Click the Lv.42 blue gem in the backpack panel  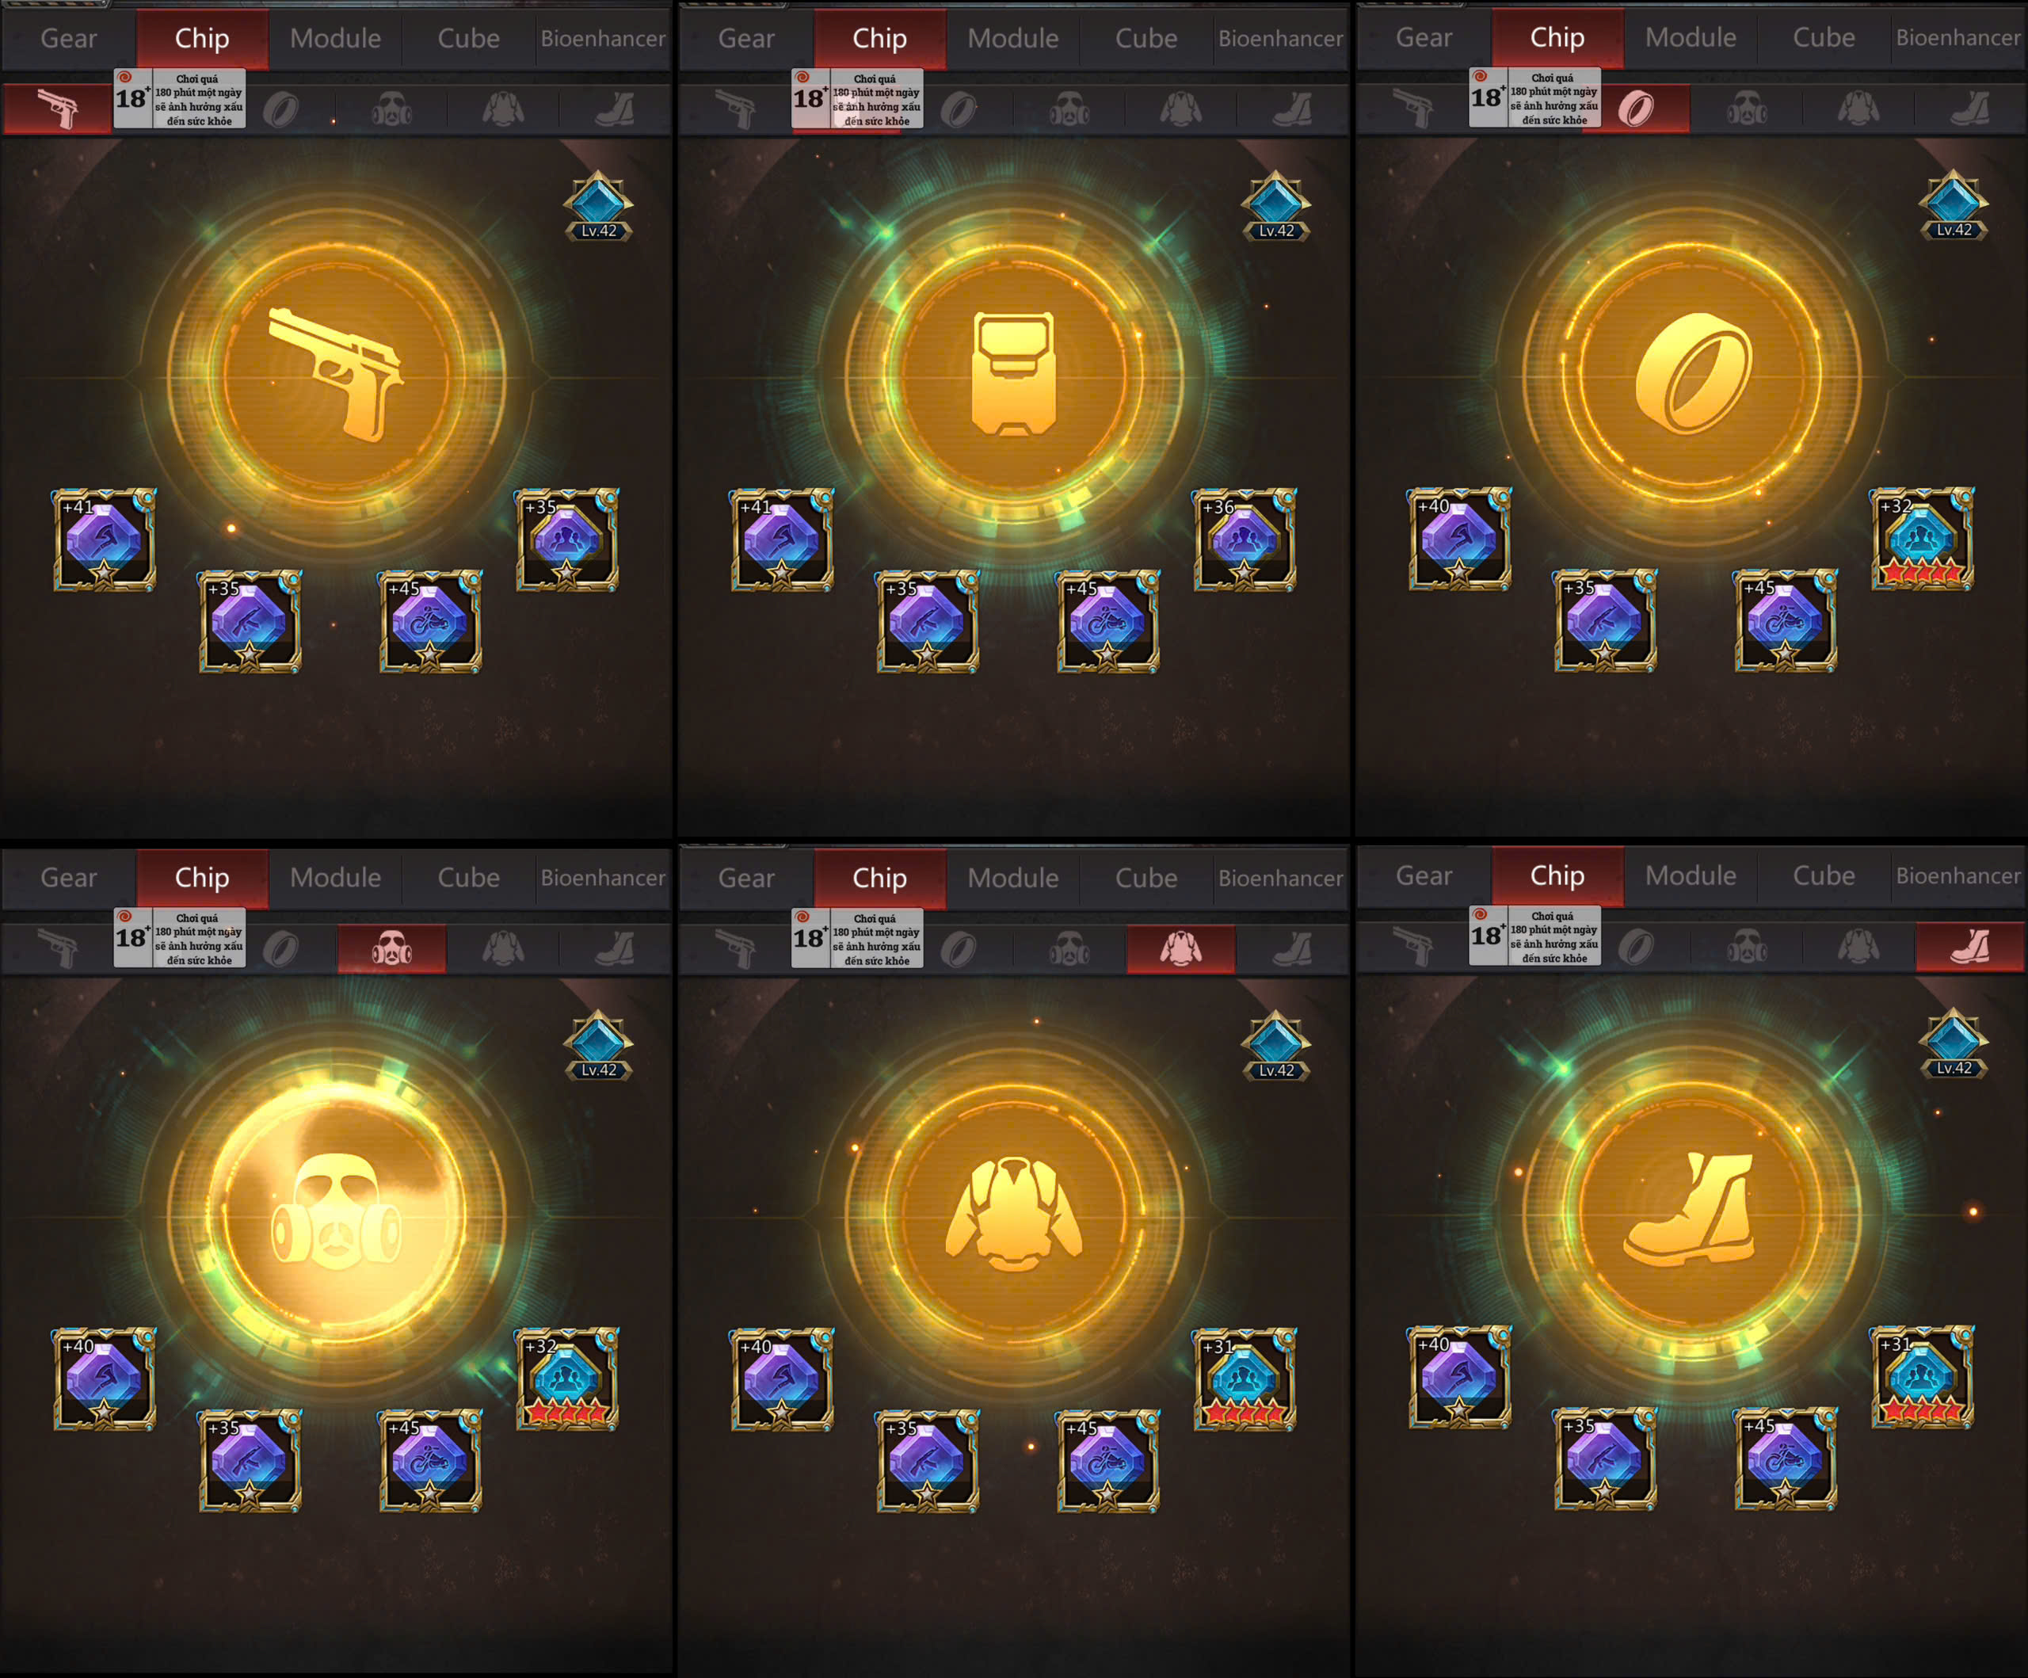click(1275, 205)
